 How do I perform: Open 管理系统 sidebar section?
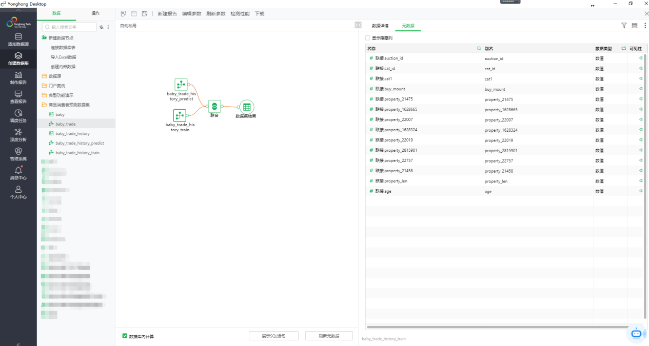tap(18, 154)
